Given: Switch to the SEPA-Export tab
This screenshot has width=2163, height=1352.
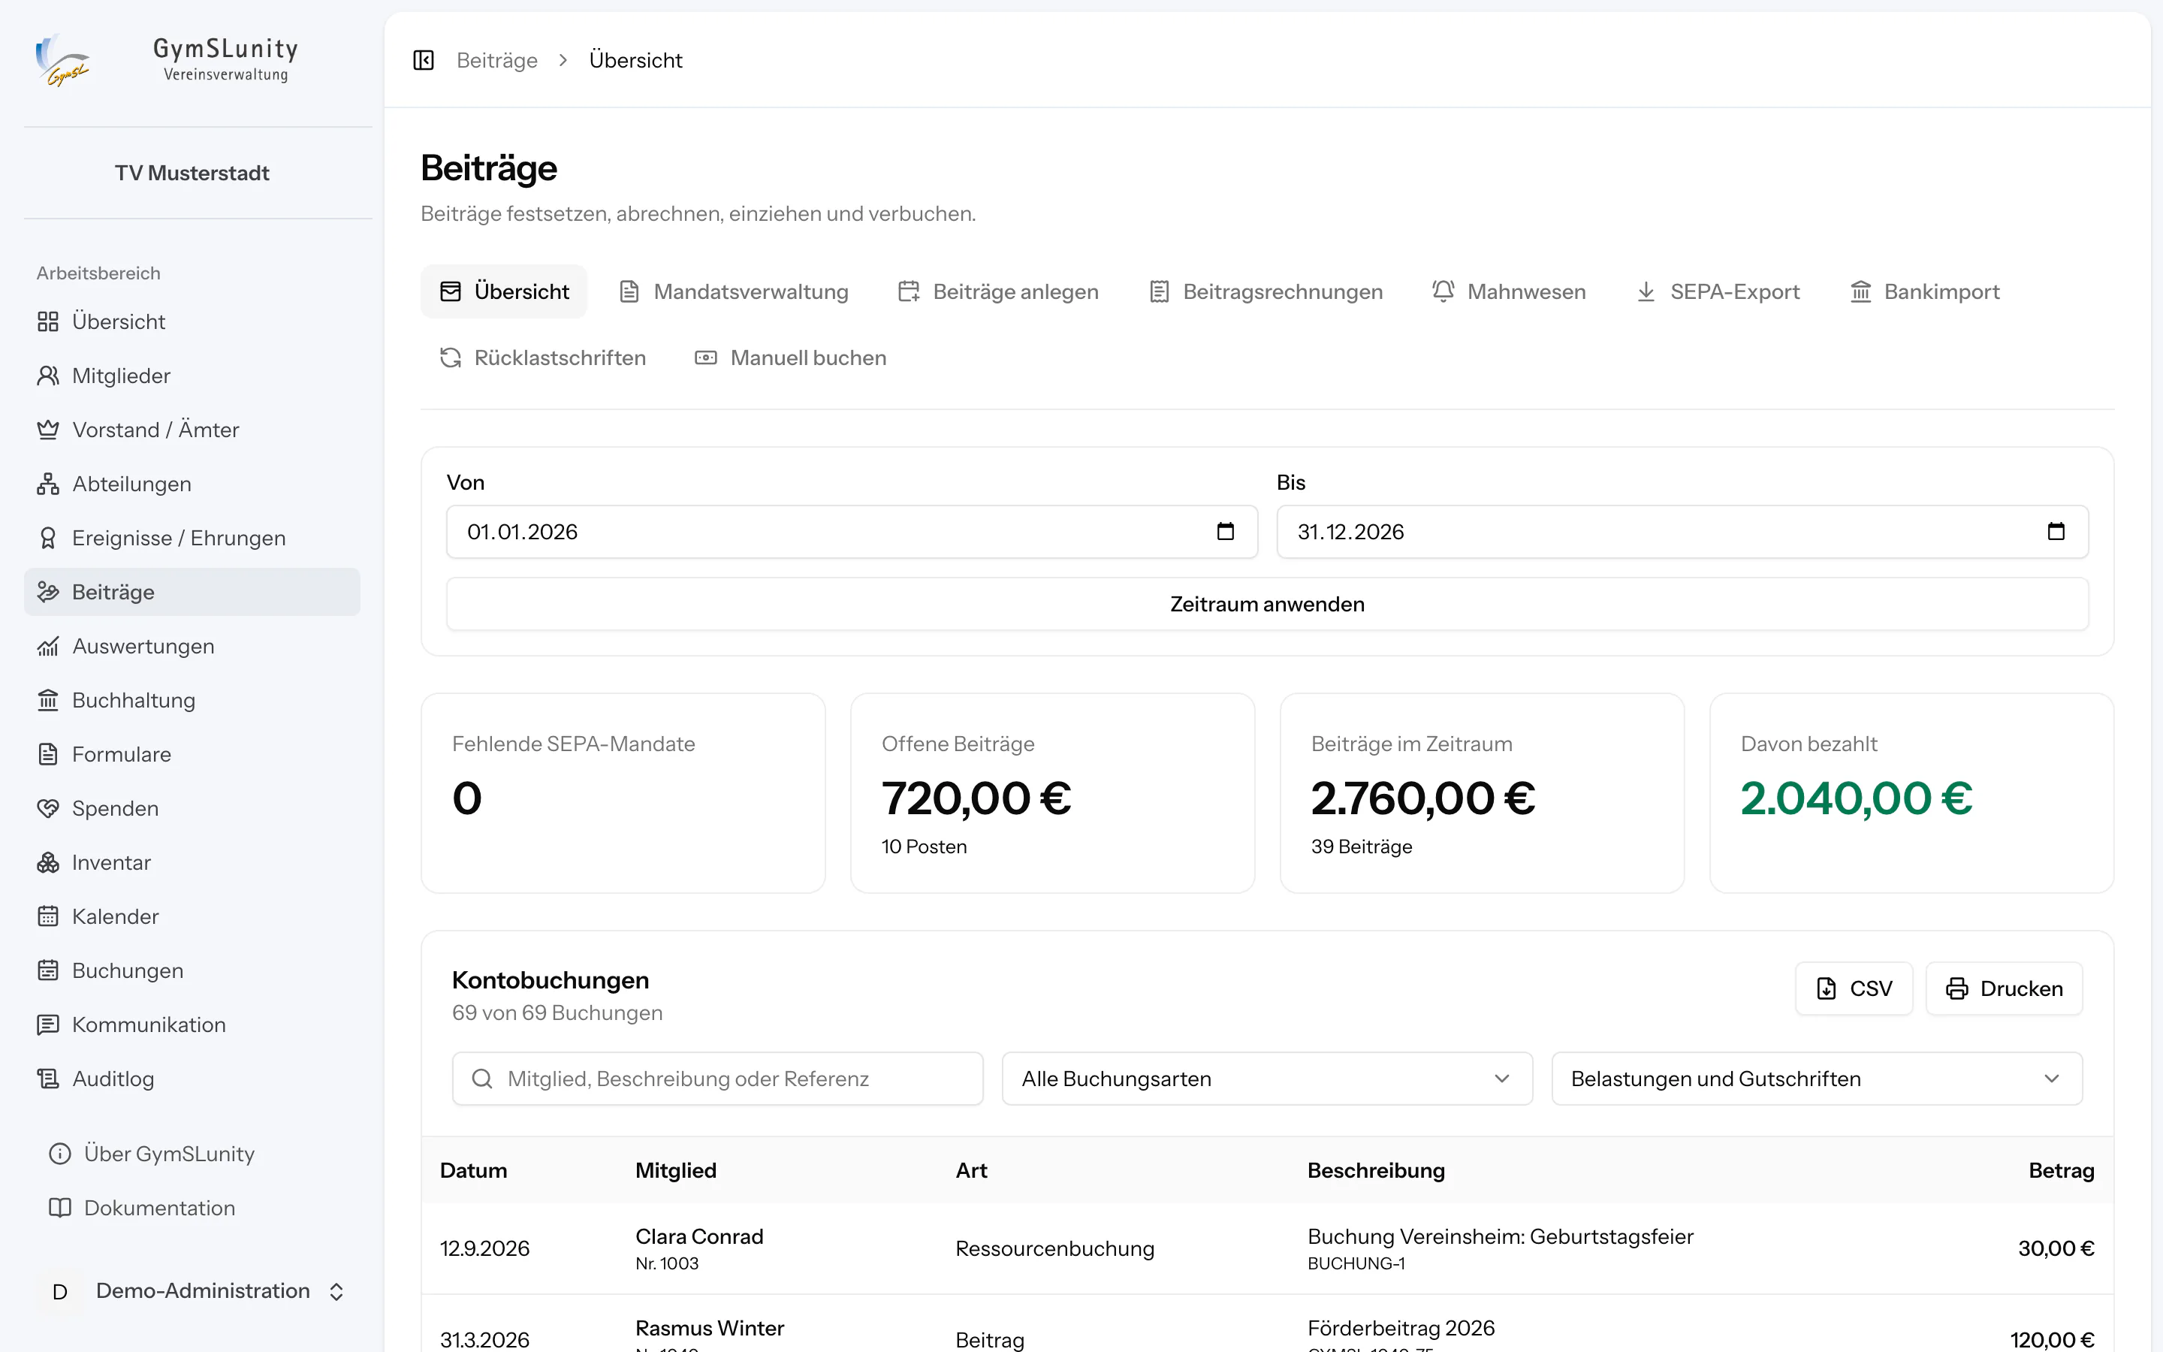Looking at the screenshot, I should point(1718,291).
